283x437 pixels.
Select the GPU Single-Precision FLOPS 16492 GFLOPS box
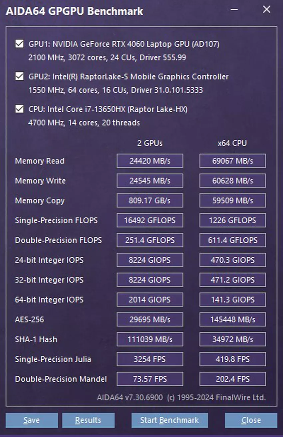click(x=150, y=220)
